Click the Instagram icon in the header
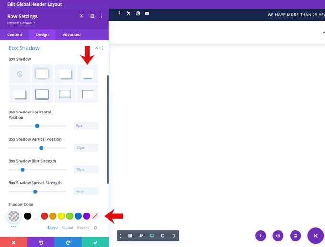325x247 pixels. (x=138, y=14)
